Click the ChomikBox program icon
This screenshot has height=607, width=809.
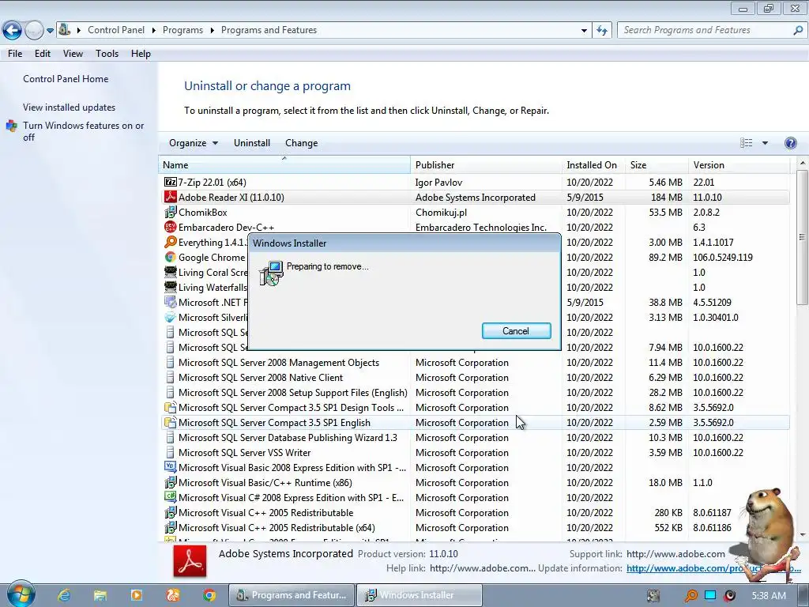pos(171,212)
